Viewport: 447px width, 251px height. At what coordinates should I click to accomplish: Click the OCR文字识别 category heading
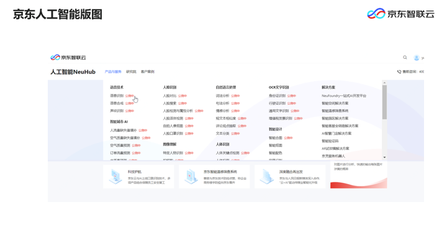coord(279,87)
